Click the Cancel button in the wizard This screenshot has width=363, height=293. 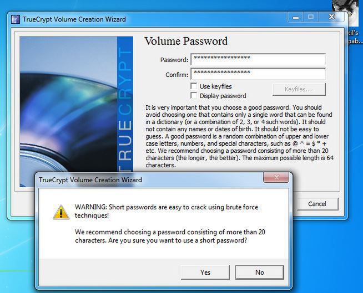(x=317, y=204)
